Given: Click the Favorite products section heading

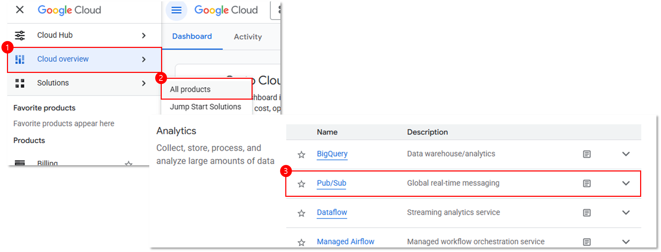Looking at the screenshot, I should tap(45, 108).
